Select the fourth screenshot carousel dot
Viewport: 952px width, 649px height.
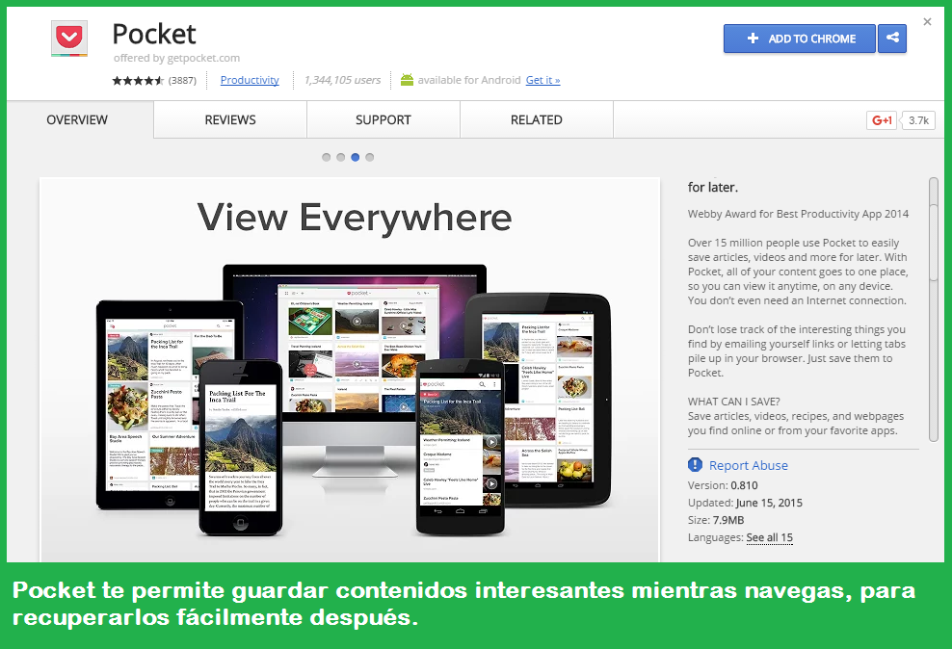point(370,157)
